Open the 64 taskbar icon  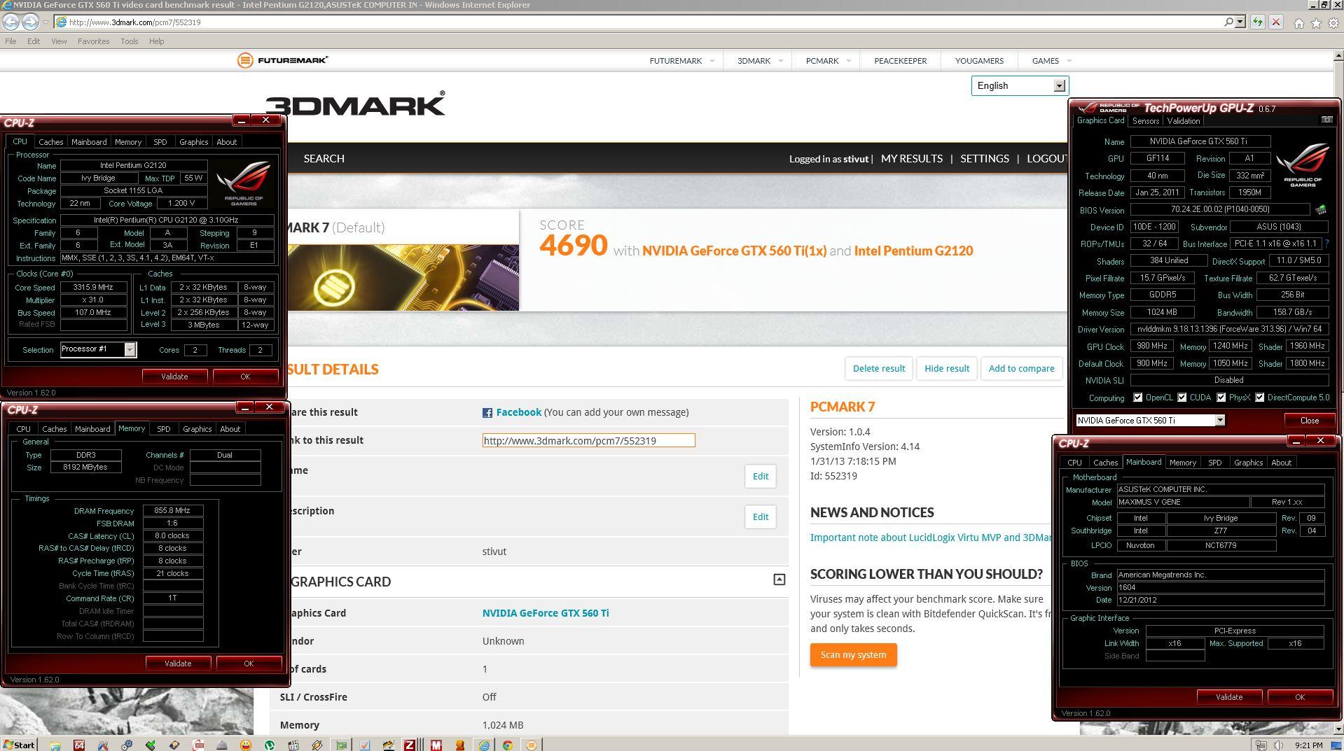click(x=79, y=745)
